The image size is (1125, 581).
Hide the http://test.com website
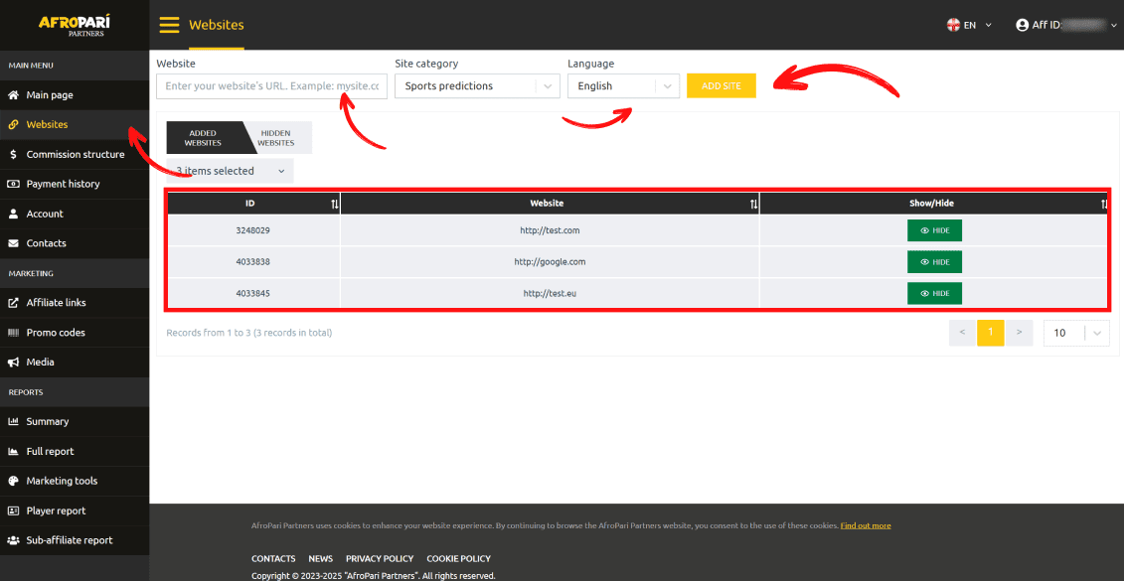[x=934, y=230]
